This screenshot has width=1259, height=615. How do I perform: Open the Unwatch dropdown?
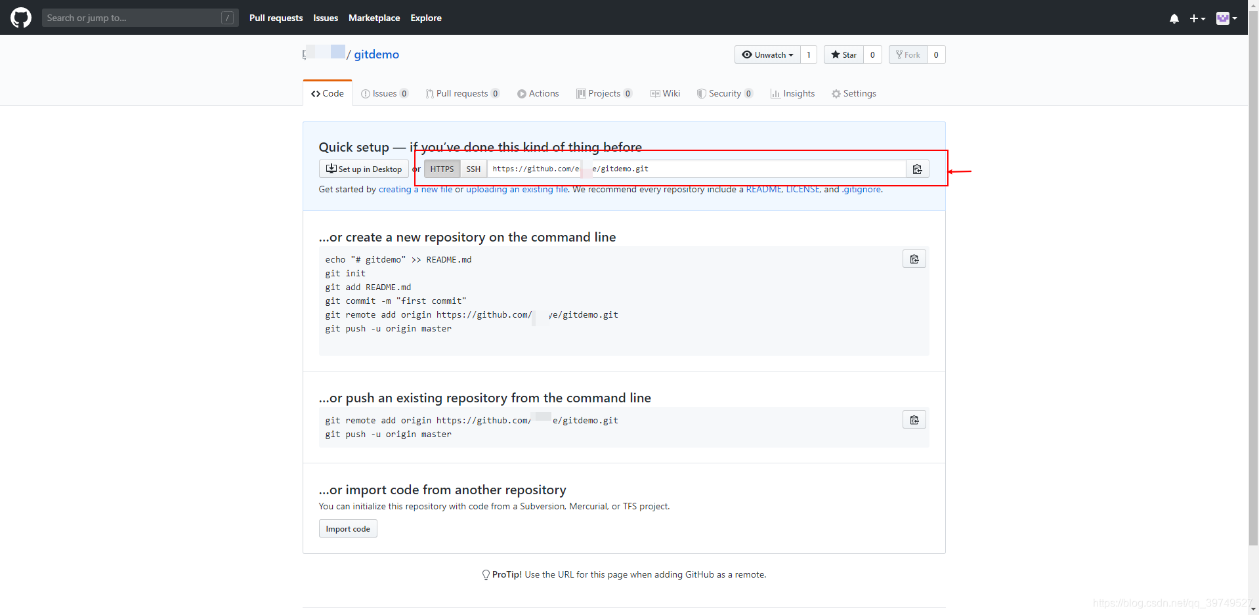pos(767,54)
